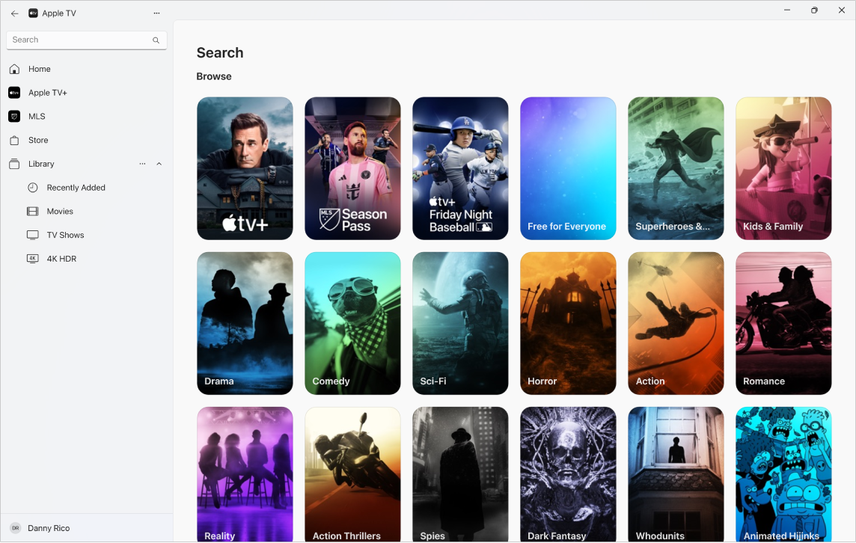856x543 pixels.
Task: Collapse the Library section
Action: pyautogui.click(x=159, y=164)
